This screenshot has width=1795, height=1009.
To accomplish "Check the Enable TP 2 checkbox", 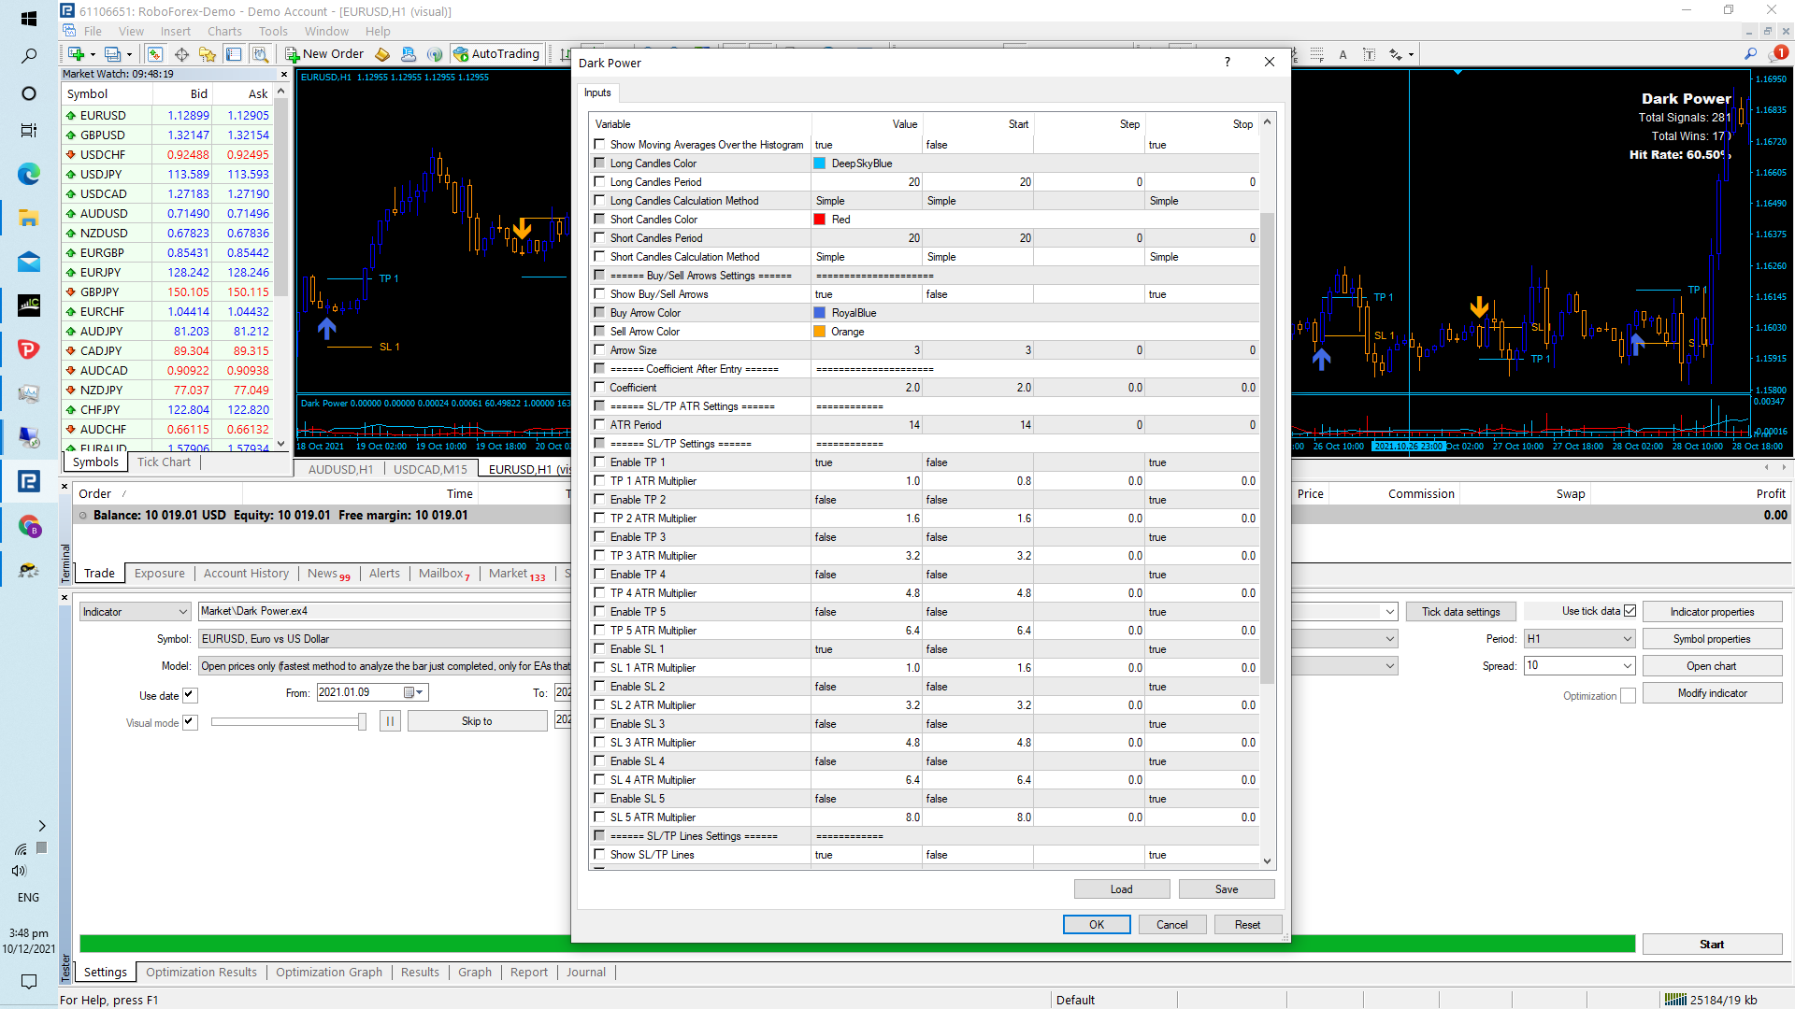I will click(599, 500).
